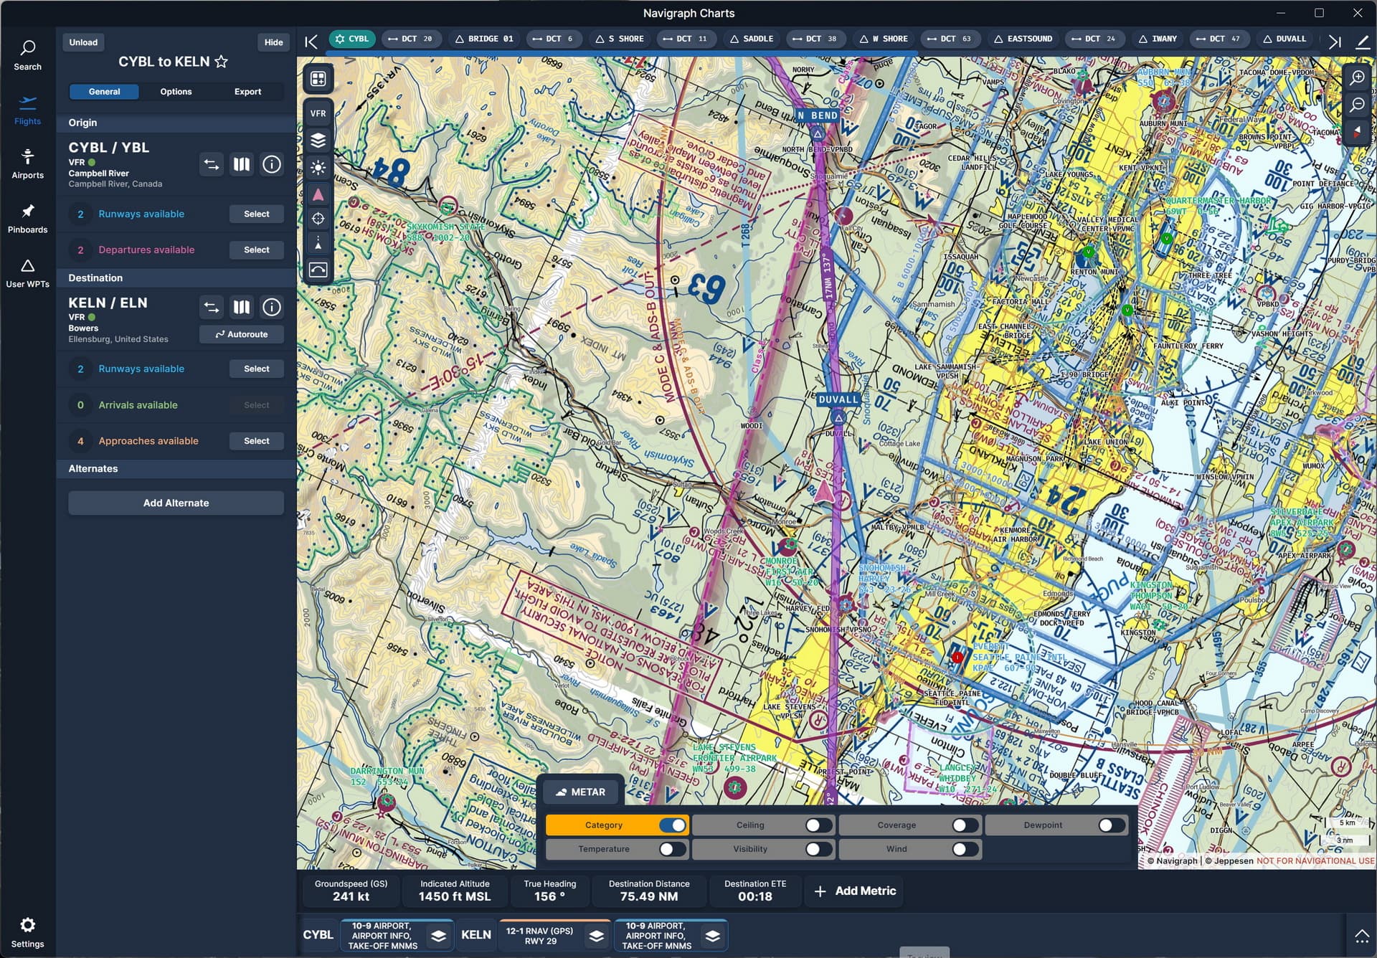
Task: Enable the Ceiling METAR toggle
Action: pyautogui.click(x=818, y=825)
